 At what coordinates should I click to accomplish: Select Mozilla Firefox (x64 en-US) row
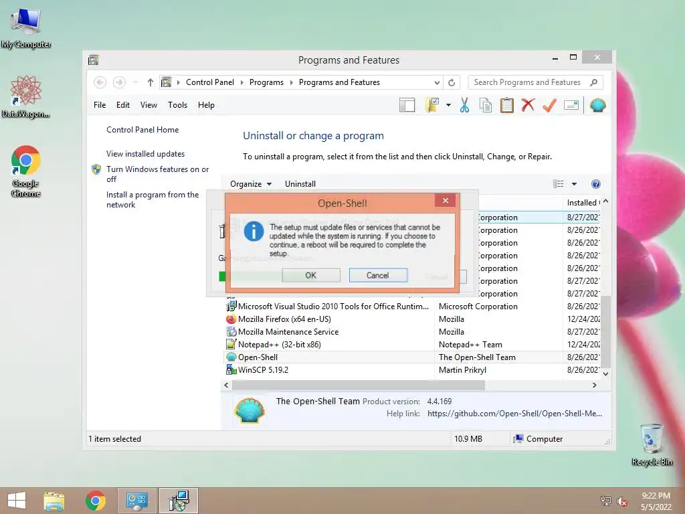pos(413,319)
